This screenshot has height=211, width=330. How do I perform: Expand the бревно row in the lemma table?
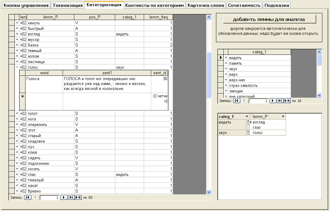click(x=17, y=191)
